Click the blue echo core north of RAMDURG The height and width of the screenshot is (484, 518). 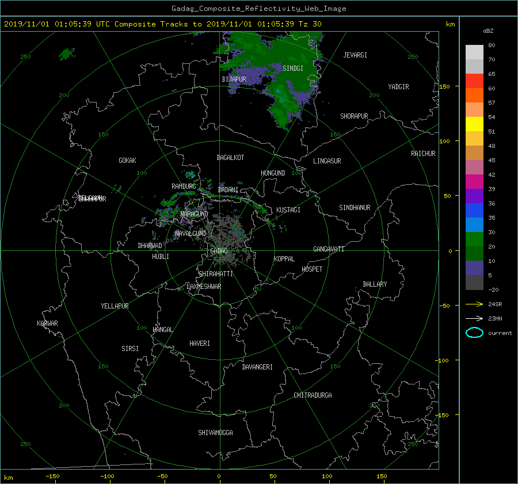click(x=190, y=174)
